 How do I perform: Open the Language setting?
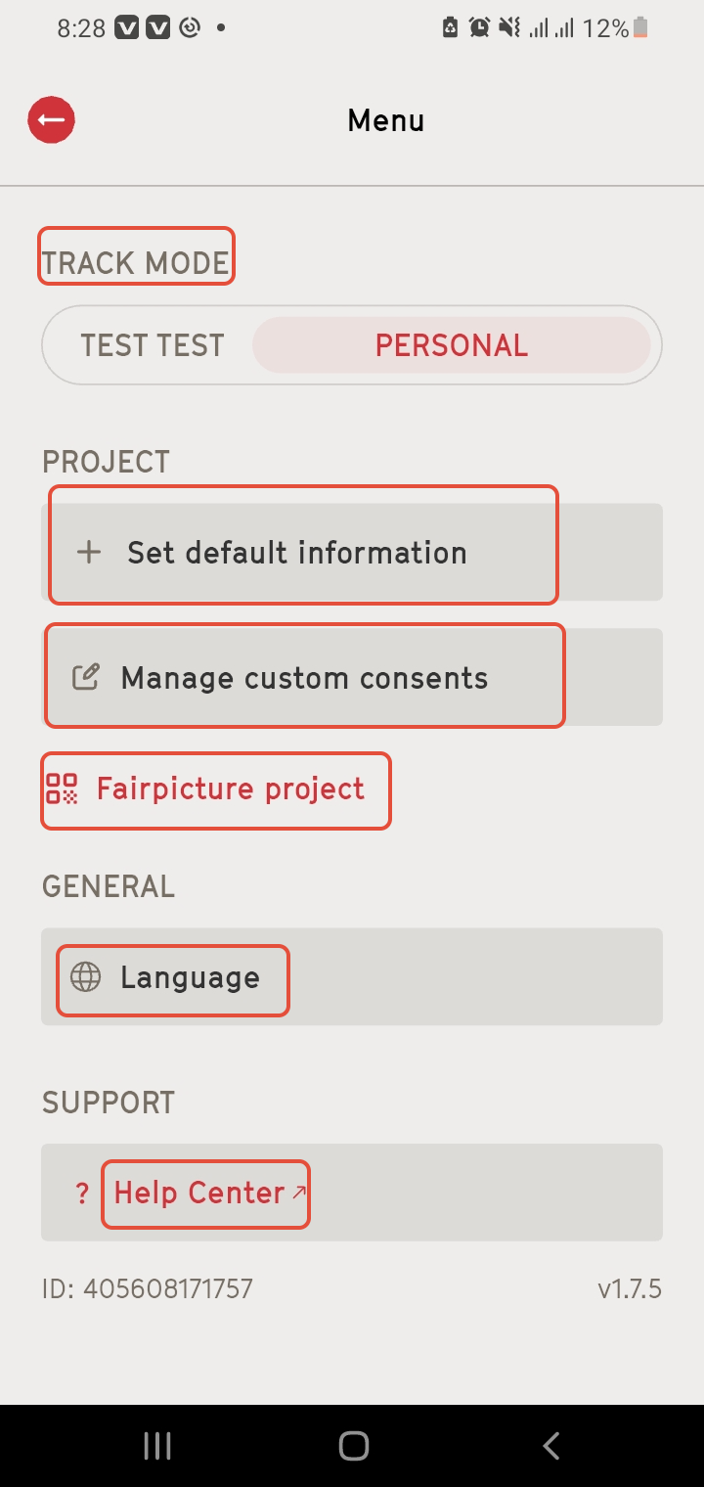coord(352,977)
